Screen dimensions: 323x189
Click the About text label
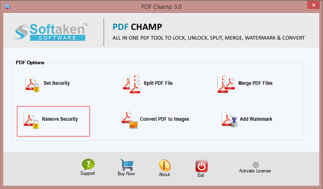click(x=164, y=174)
